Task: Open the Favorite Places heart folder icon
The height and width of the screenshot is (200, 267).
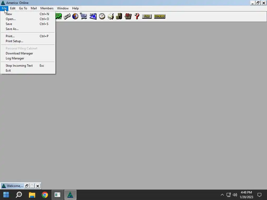Action: click(x=128, y=16)
